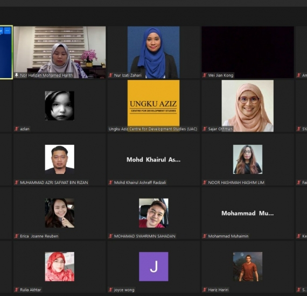
Task: Click MUHAMMAD AZRI SAFWAT's profile photo
Action: click(60, 159)
